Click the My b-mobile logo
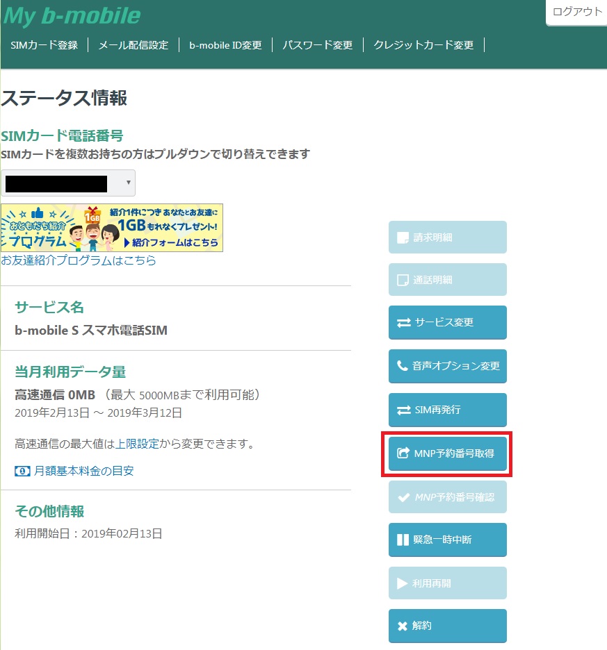This screenshot has width=607, height=650. tap(72, 16)
